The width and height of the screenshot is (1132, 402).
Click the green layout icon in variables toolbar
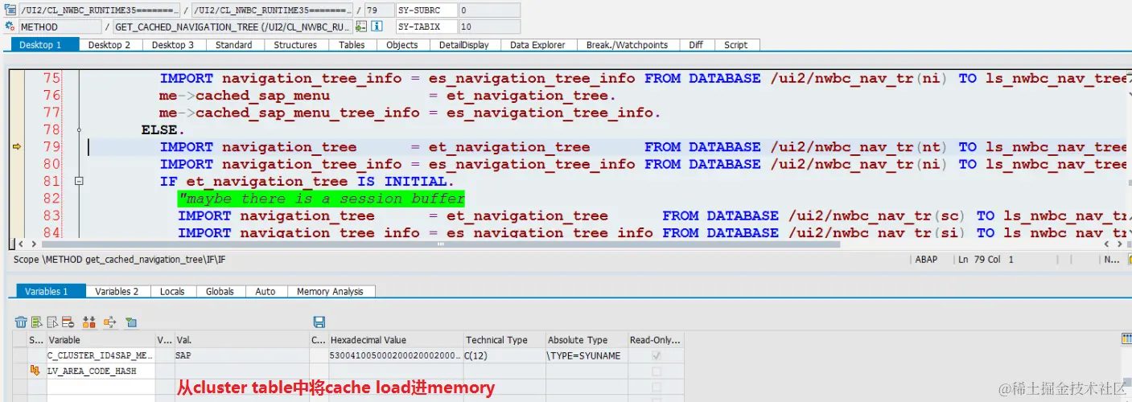131,322
